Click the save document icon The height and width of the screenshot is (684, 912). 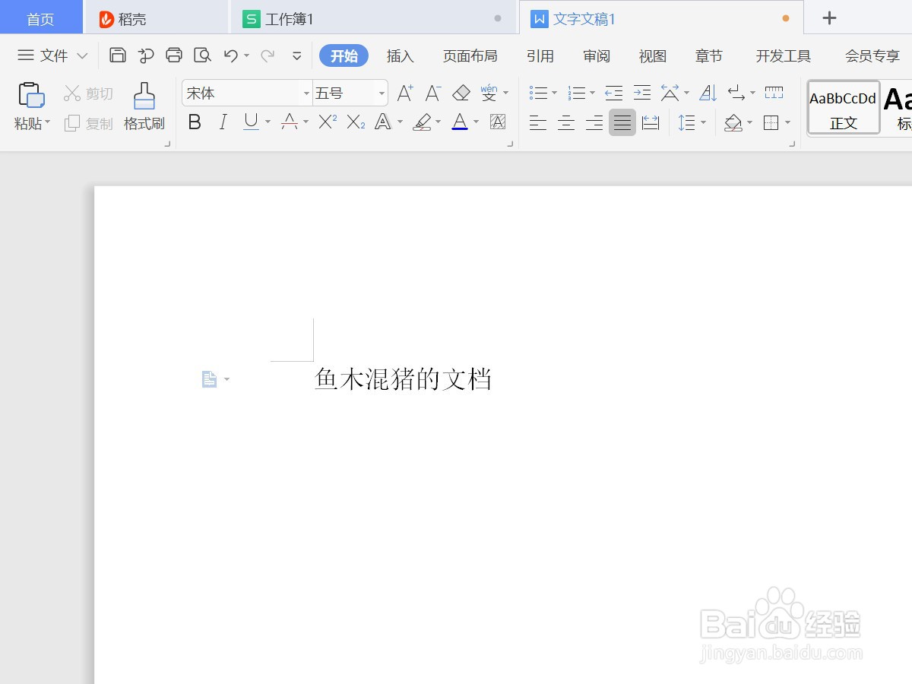pyautogui.click(x=118, y=55)
